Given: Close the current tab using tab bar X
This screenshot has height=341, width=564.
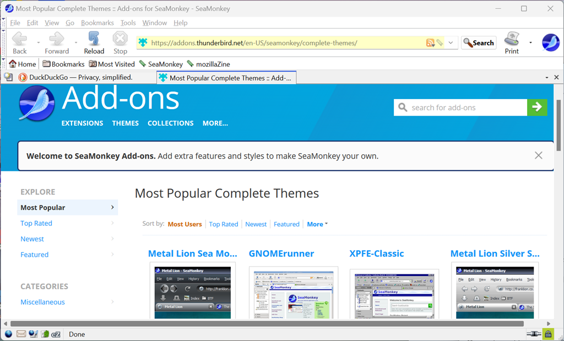Looking at the screenshot, I should 556,77.
